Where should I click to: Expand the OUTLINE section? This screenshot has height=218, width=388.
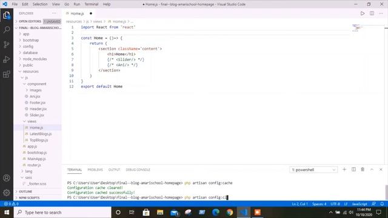click(38, 191)
